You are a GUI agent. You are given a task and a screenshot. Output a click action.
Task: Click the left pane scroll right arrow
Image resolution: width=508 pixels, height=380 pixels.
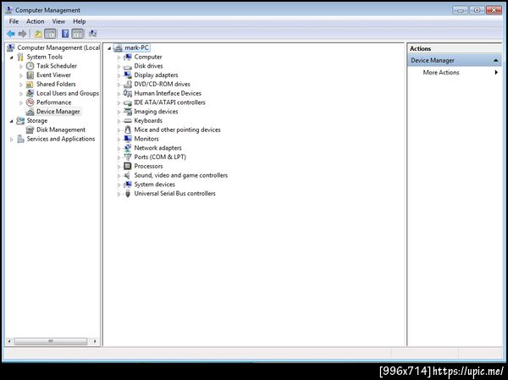95,341
